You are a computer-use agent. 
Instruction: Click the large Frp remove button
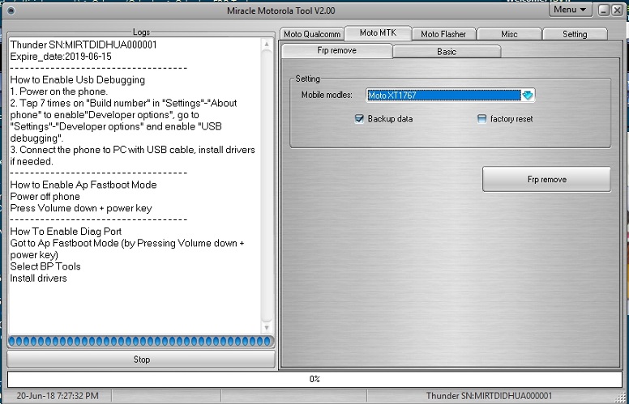point(546,179)
